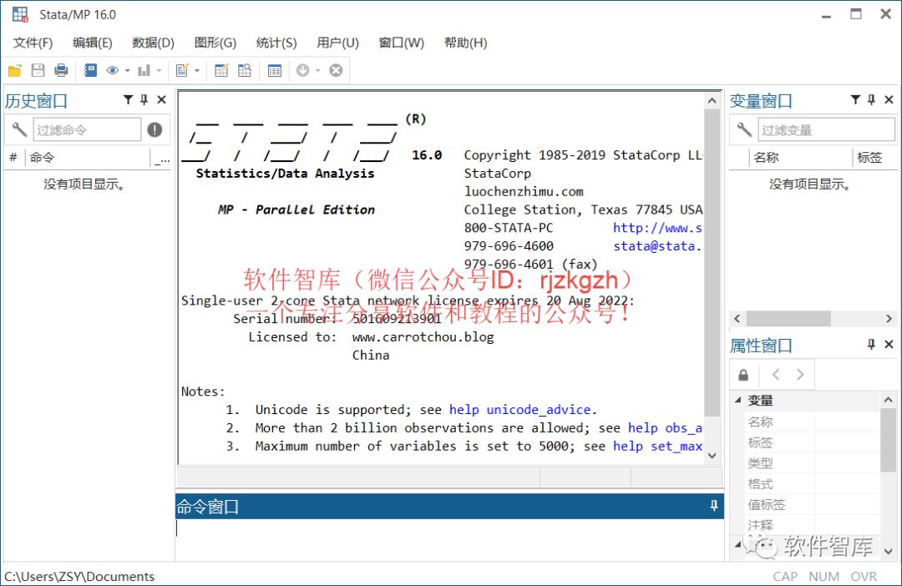Open the 帮助(H) menu

point(465,43)
